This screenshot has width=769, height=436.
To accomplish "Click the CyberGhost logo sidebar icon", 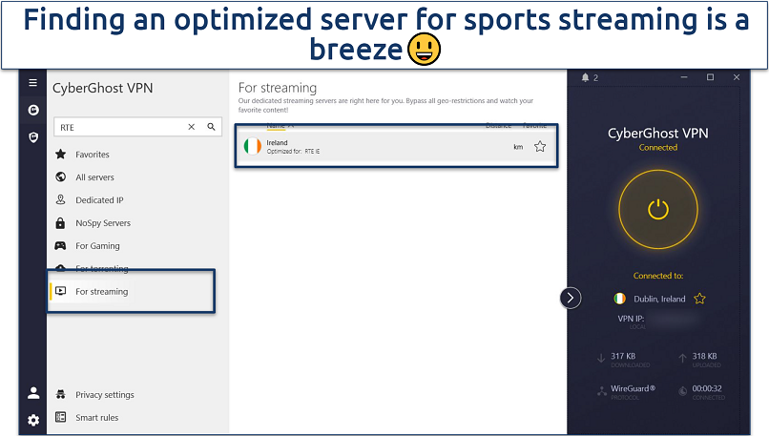I will pyautogui.click(x=33, y=110).
